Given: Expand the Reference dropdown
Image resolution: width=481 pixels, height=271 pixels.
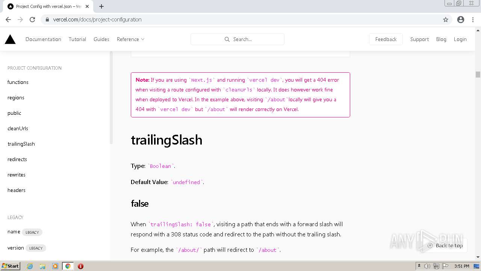Looking at the screenshot, I should (130, 39).
